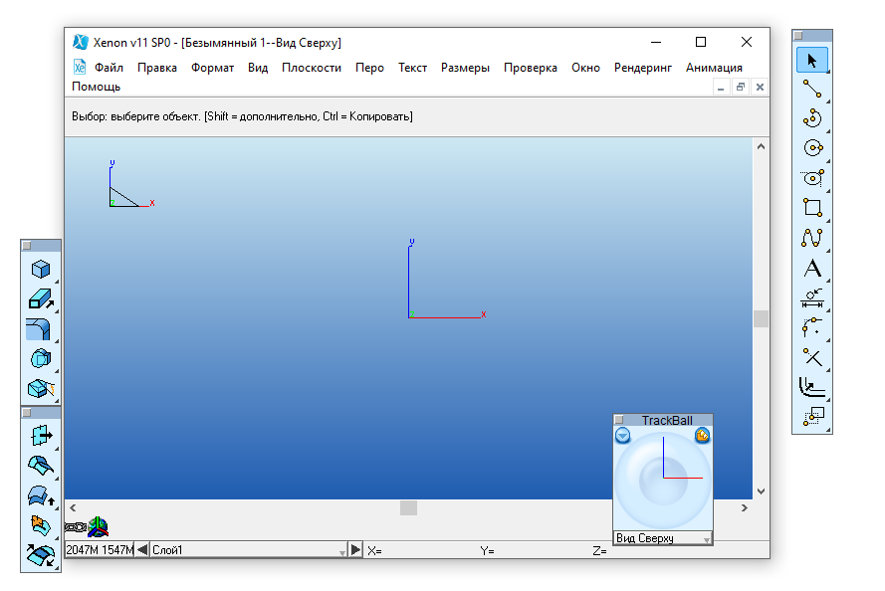Screen dimensions: 885x591
Task: Select the solid cube primitive tool
Action: [x=41, y=269]
